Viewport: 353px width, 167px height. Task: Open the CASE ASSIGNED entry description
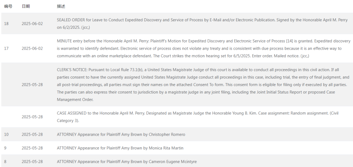click(x=198, y=117)
